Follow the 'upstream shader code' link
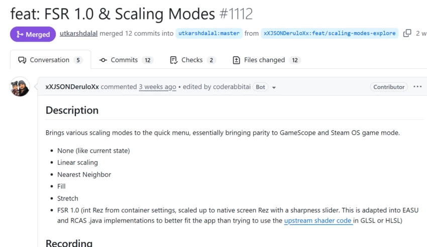 318,220
